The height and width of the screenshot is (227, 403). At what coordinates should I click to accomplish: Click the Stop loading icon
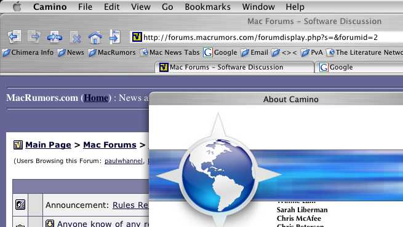(75, 38)
